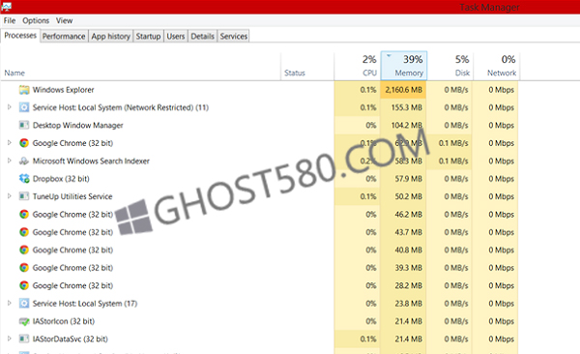Select the Dropbox (32 bit) process name
The image size is (580, 354).
pyautogui.click(x=61, y=179)
